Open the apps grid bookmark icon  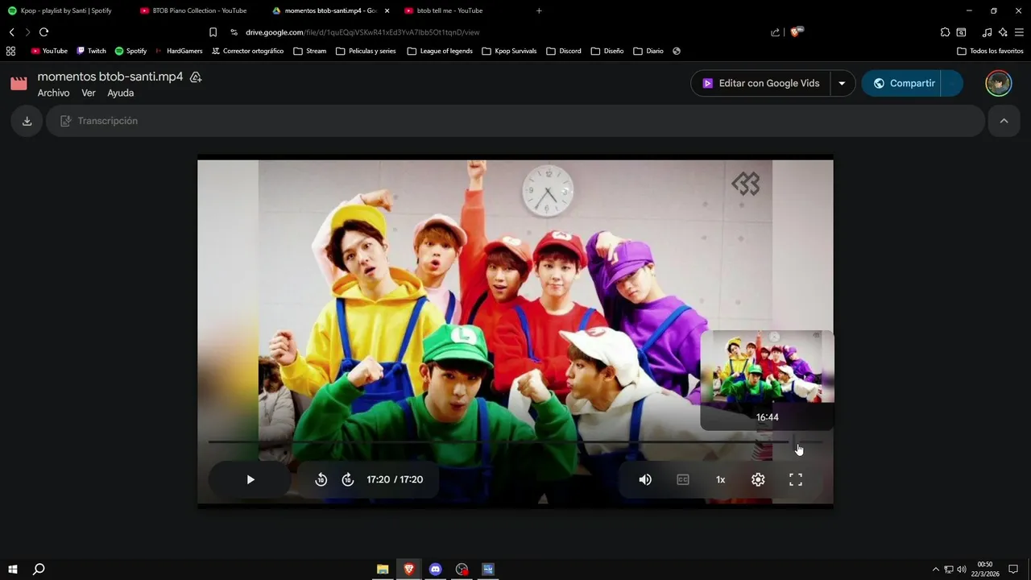(10, 51)
